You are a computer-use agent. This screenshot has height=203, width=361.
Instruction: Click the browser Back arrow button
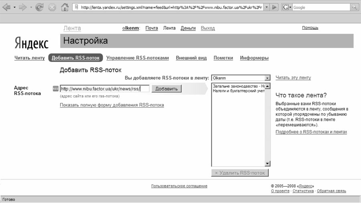[x=6, y=7]
